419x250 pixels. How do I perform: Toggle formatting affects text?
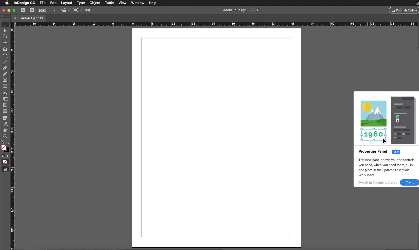point(7,156)
